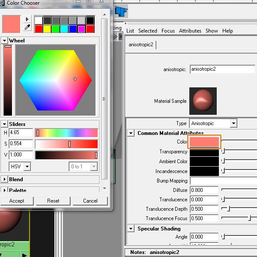Viewport: 257px width, 257px height.
Task: Click the Material Sample sphere preview
Action: 203,101
